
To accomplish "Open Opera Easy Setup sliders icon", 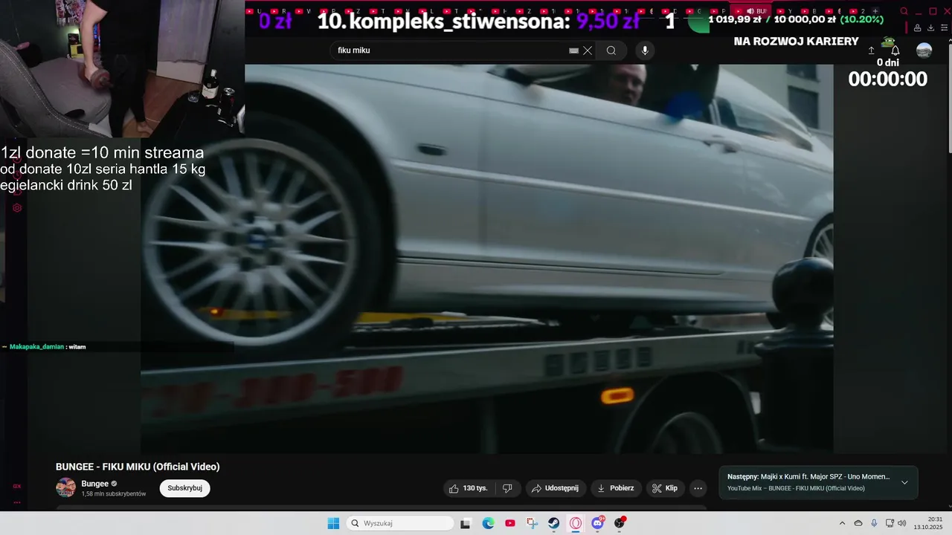I will coord(945,27).
